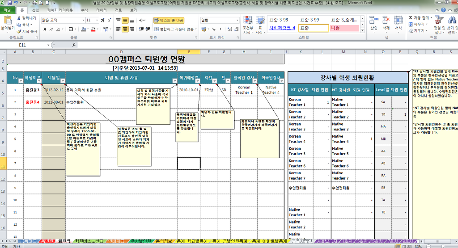458x248 pixels.
Task: Click the 채우기 (Fill) button
Action: point(418,24)
